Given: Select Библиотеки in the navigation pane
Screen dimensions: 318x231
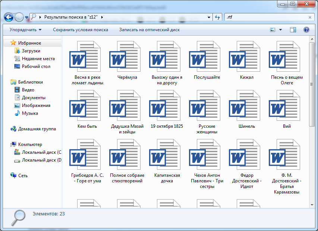Looking at the screenshot, I should tap(26, 82).
